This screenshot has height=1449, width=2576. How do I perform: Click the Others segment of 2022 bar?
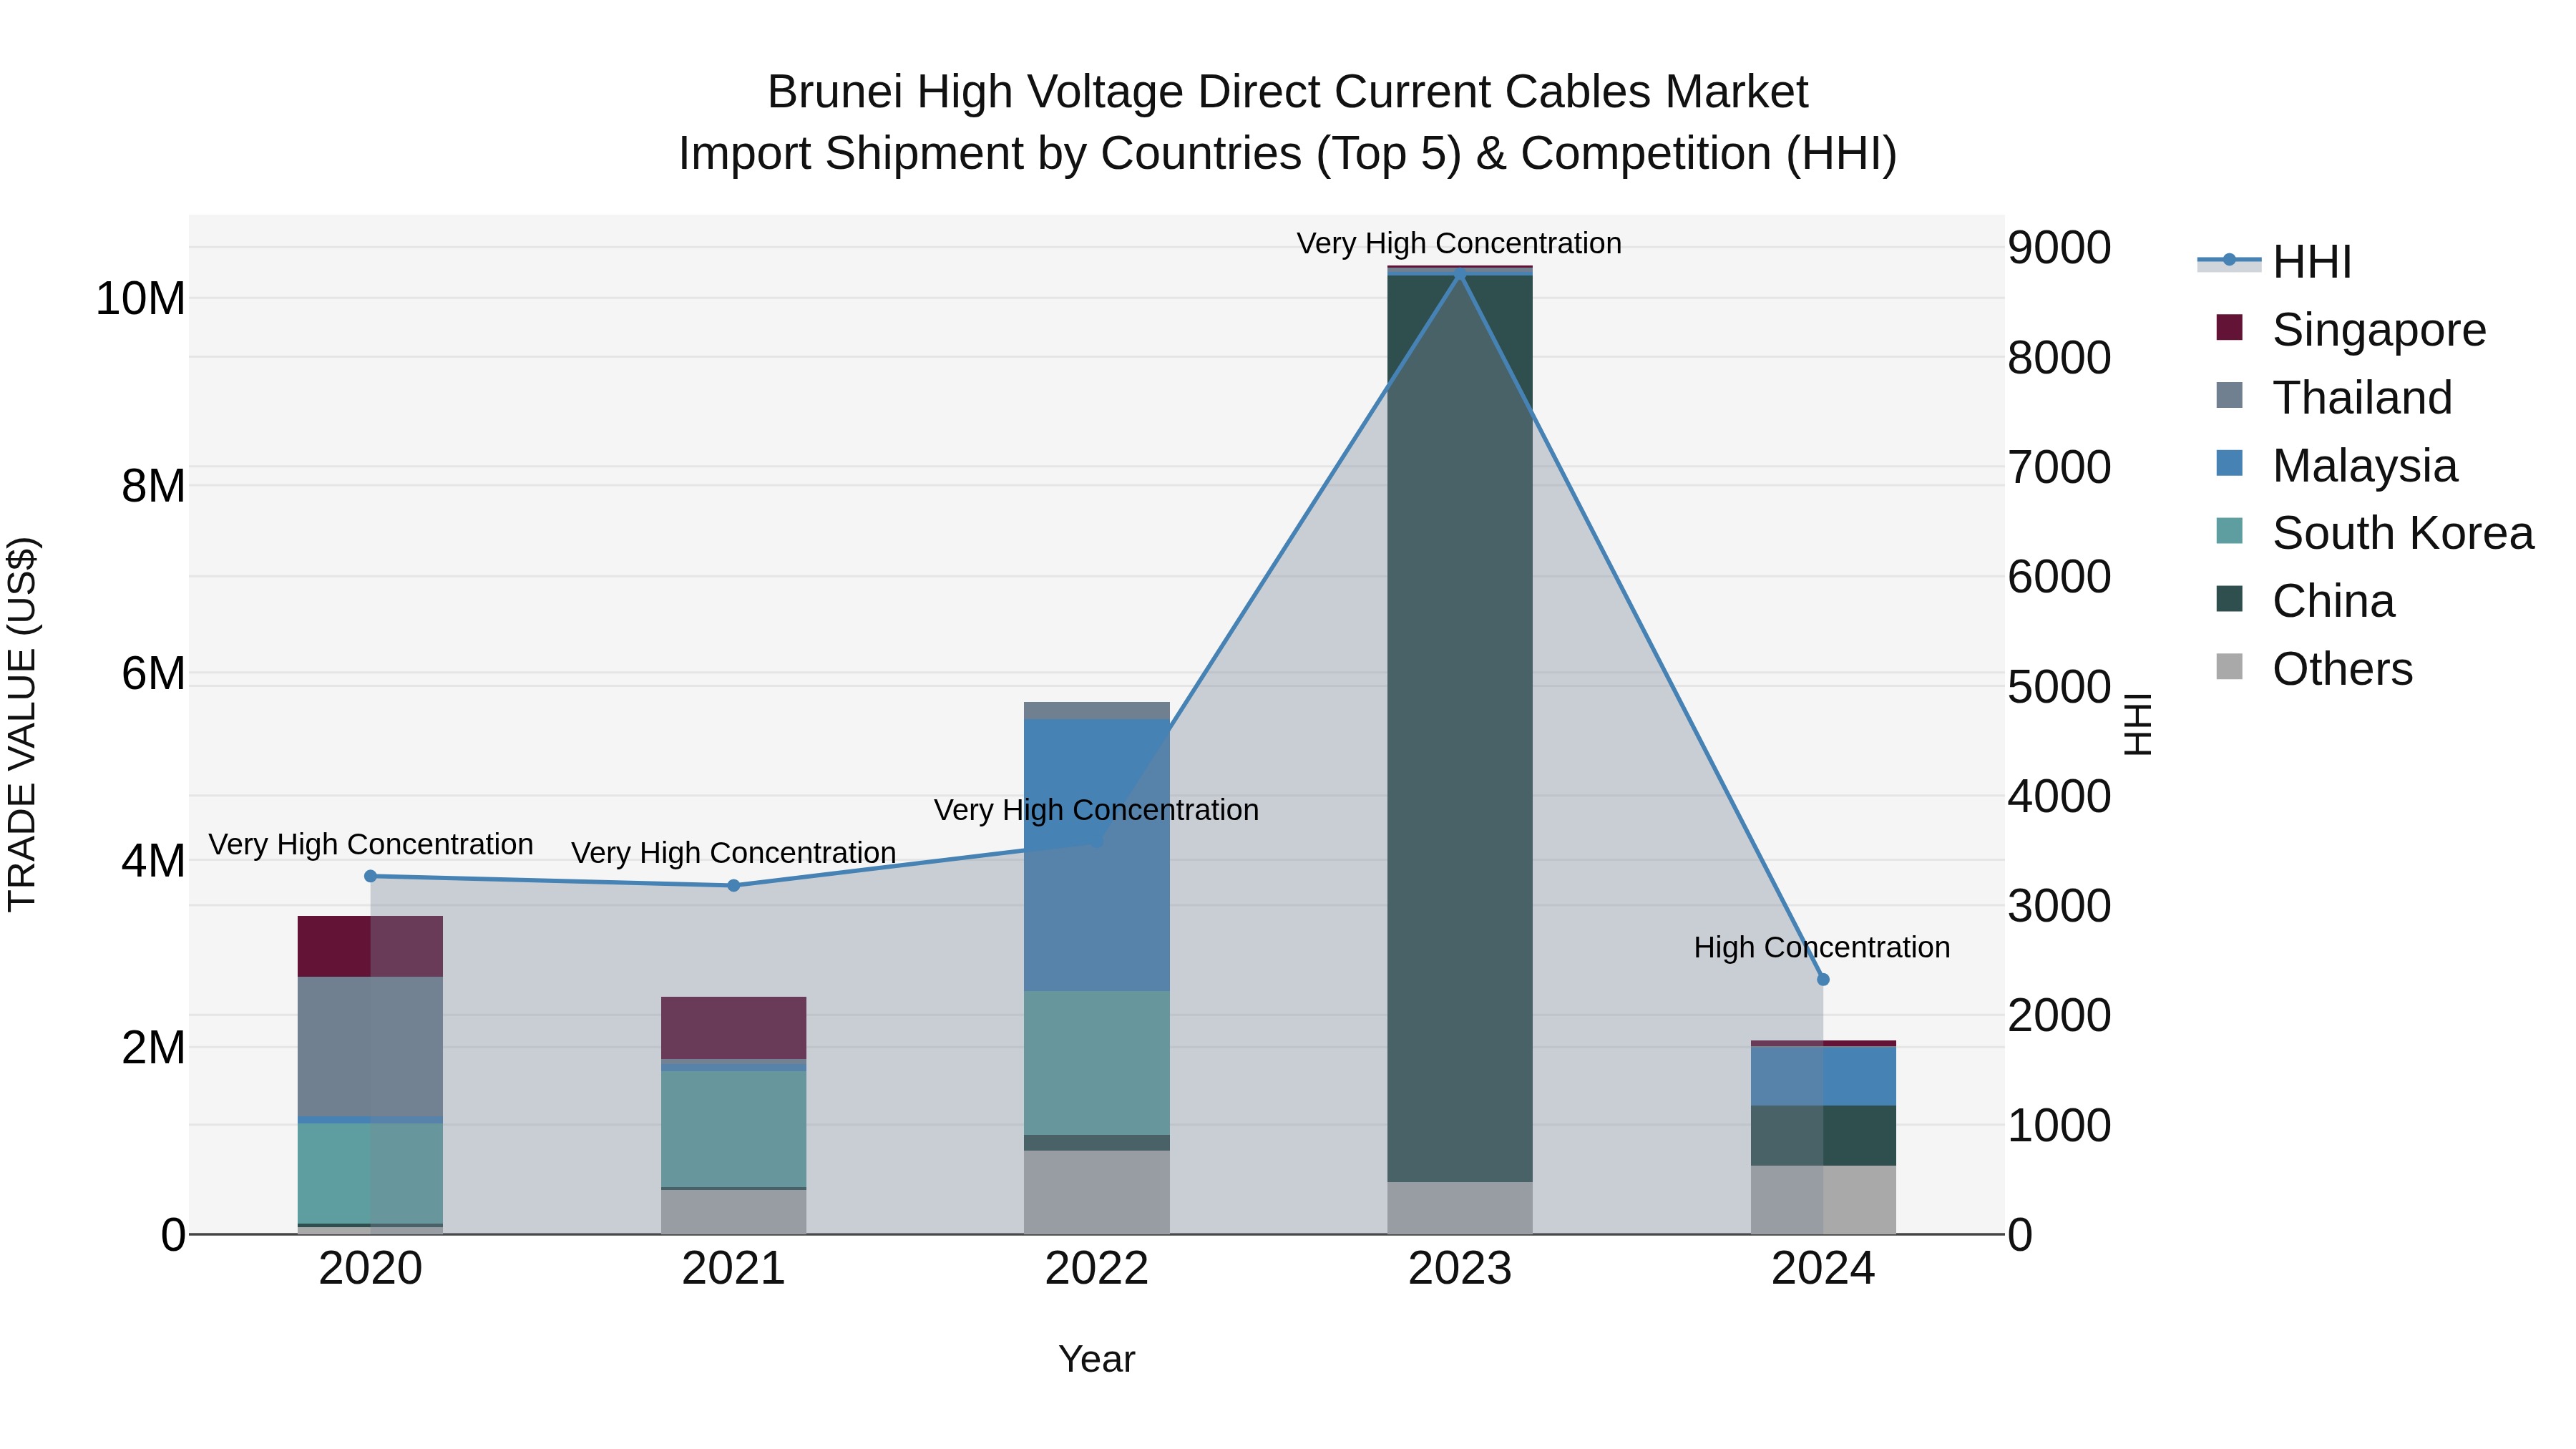pyautogui.click(x=1097, y=1192)
